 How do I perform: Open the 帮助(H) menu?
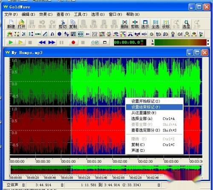tap(133, 14)
